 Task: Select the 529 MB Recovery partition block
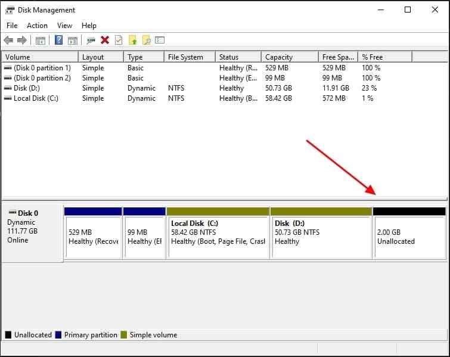tap(93, 233)
